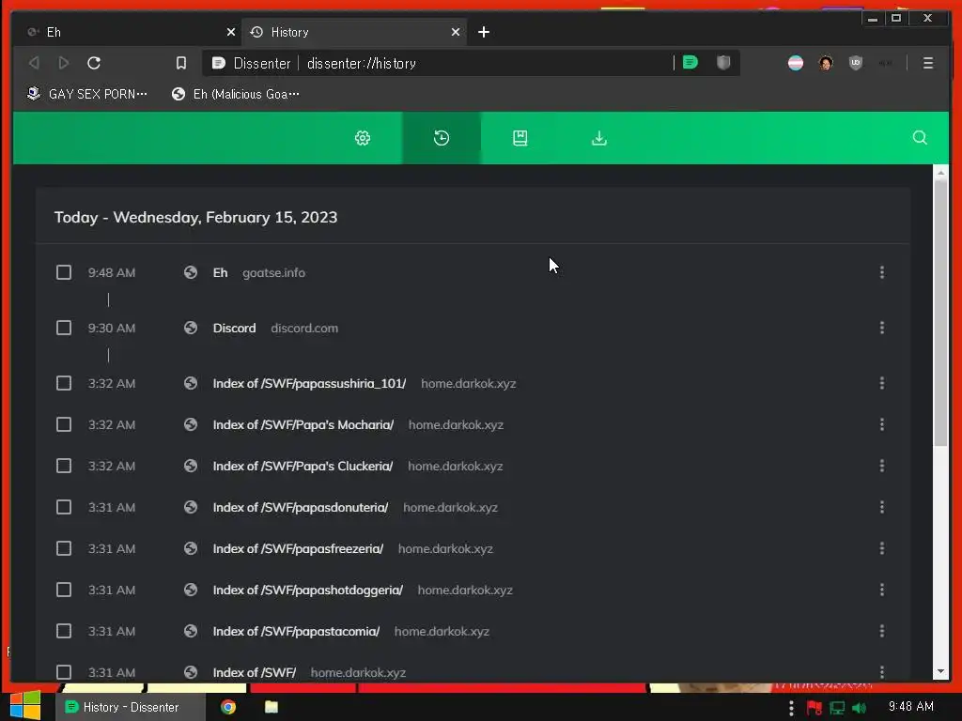Tick checkbox for Papa's Mocharia entry
962x721 pixels.
tap(64, 424)
